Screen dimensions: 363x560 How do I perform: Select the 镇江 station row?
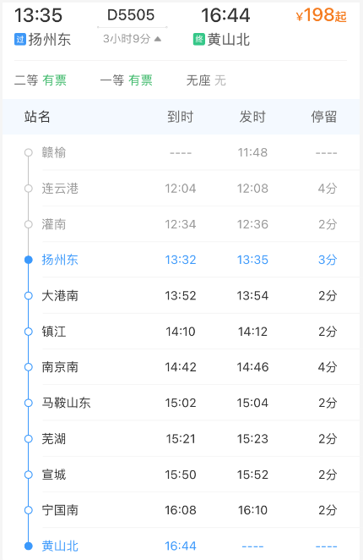tap(181, 332)
